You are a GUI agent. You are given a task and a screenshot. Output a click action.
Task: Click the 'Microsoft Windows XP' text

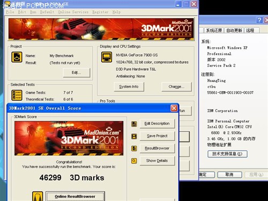click(x=227, y=48)
